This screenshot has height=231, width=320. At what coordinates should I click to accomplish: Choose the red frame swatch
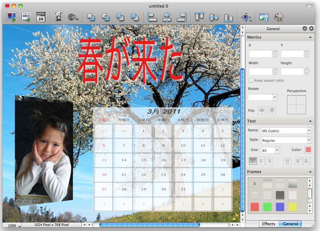tap(254, 207)
